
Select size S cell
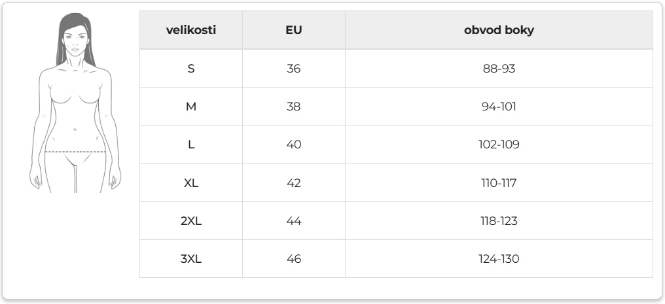coord(191,68)
